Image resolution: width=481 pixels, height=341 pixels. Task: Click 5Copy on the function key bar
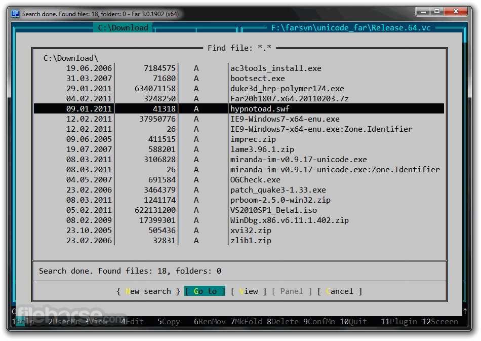(x=169, y=322)
